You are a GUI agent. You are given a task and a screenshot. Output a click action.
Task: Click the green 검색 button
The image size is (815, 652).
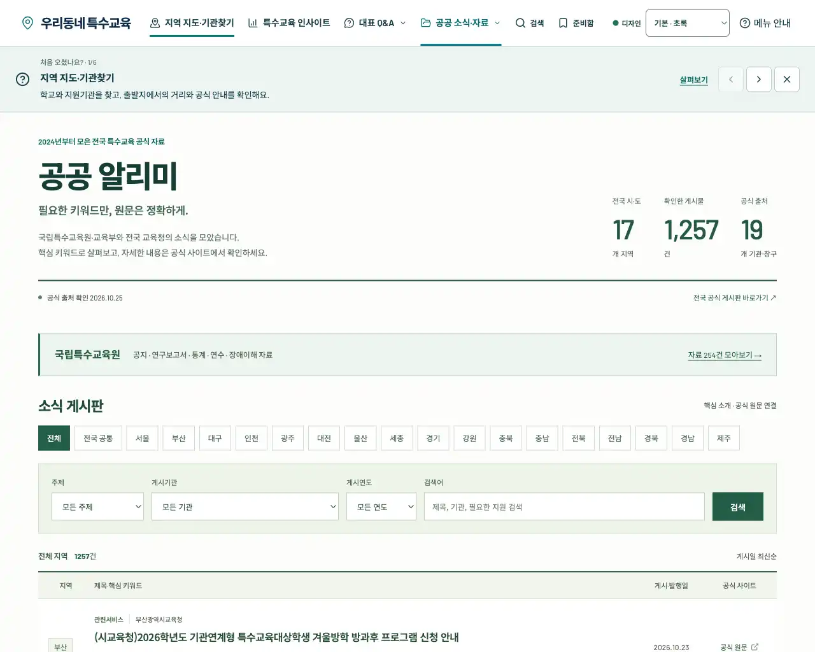[738, 507]
